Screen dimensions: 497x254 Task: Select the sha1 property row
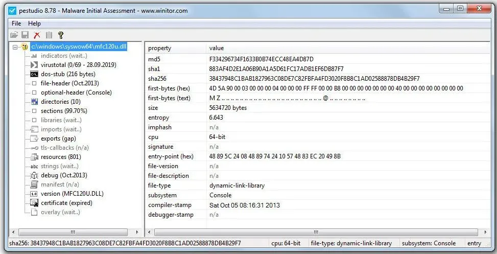318,69
